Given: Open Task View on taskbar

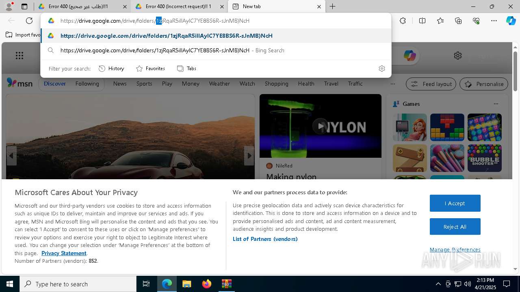Looking at the screenshot, I should 146,284.
